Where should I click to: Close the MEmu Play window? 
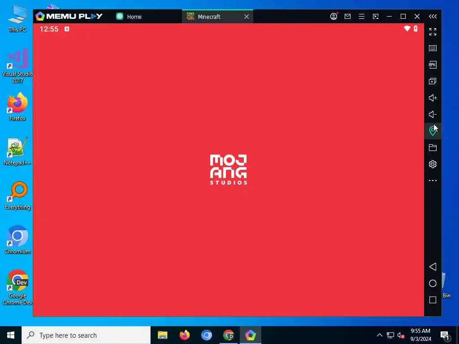(x=417, y=17)
